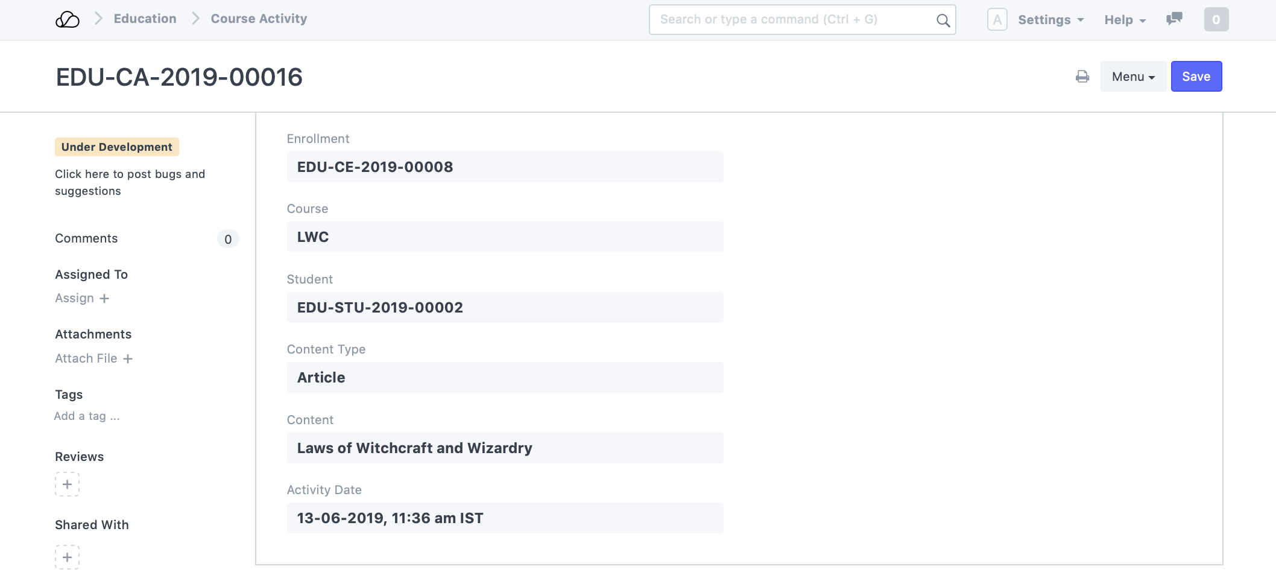
Task: Click plus icon beside Attach File
Action: pyautogui.click(x=128, y=359)
